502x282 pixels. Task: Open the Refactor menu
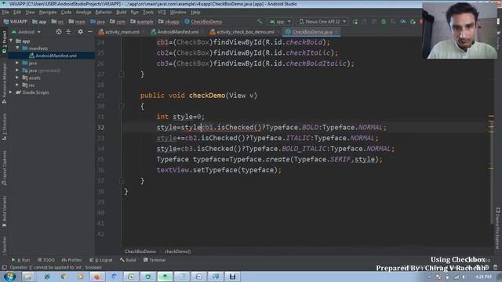104,13
